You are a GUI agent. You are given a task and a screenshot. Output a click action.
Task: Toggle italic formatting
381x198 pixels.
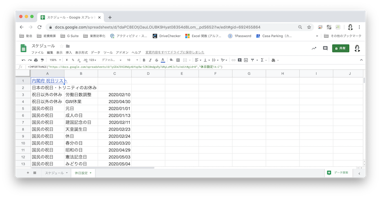click(150, 60)
